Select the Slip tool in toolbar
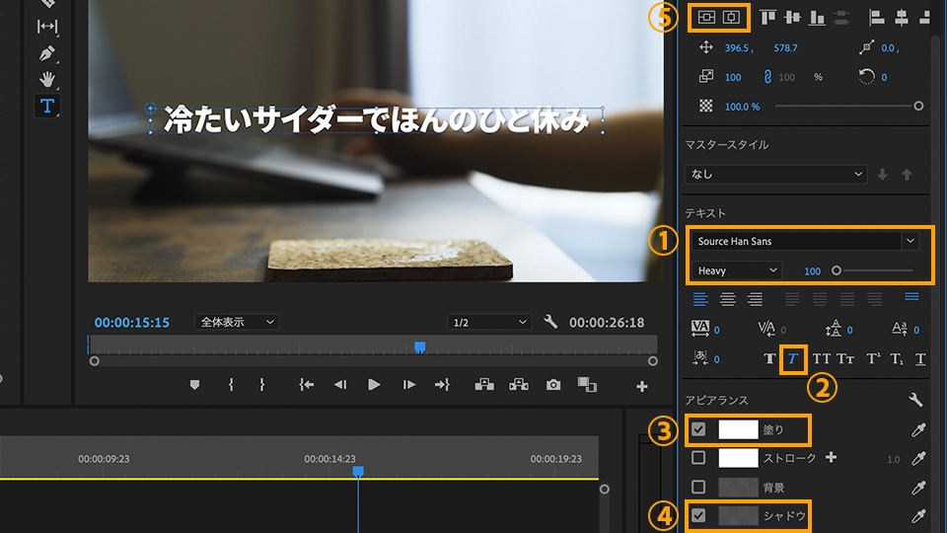Image resolution: width=947 pixels, height=533 pixels. [x=46, y=26]
